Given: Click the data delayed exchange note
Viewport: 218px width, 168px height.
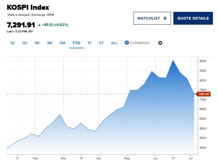Looking at the screenshot, I should [x=30, y=15].
